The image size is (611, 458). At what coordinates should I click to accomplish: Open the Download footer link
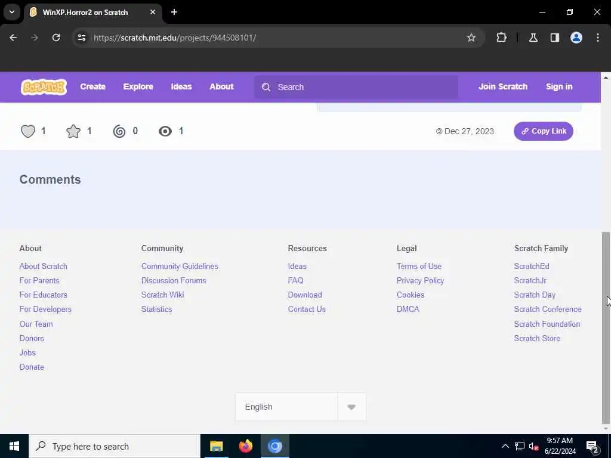(305, 295)
